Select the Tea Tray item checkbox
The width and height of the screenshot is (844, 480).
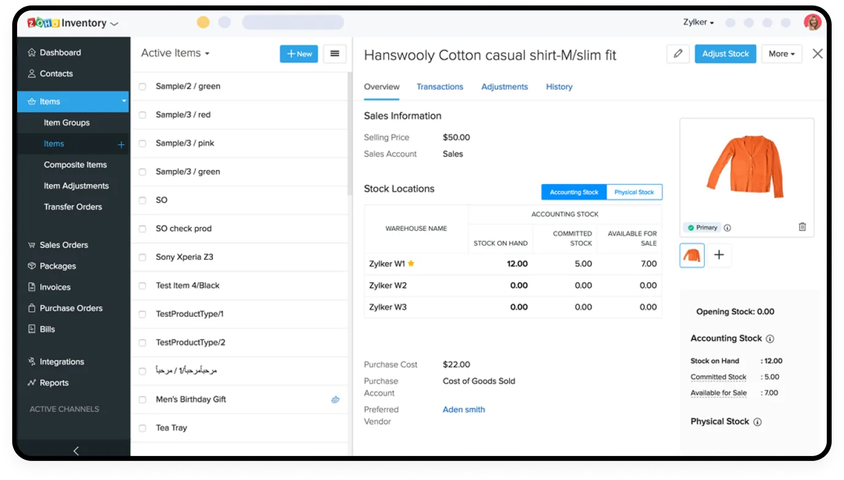click(x=142, y=428)
